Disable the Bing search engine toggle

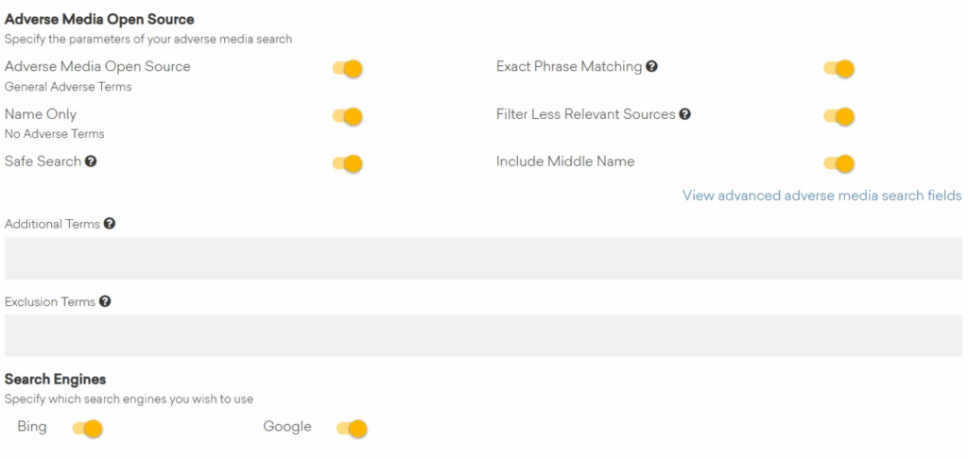(x=87, y=429)
